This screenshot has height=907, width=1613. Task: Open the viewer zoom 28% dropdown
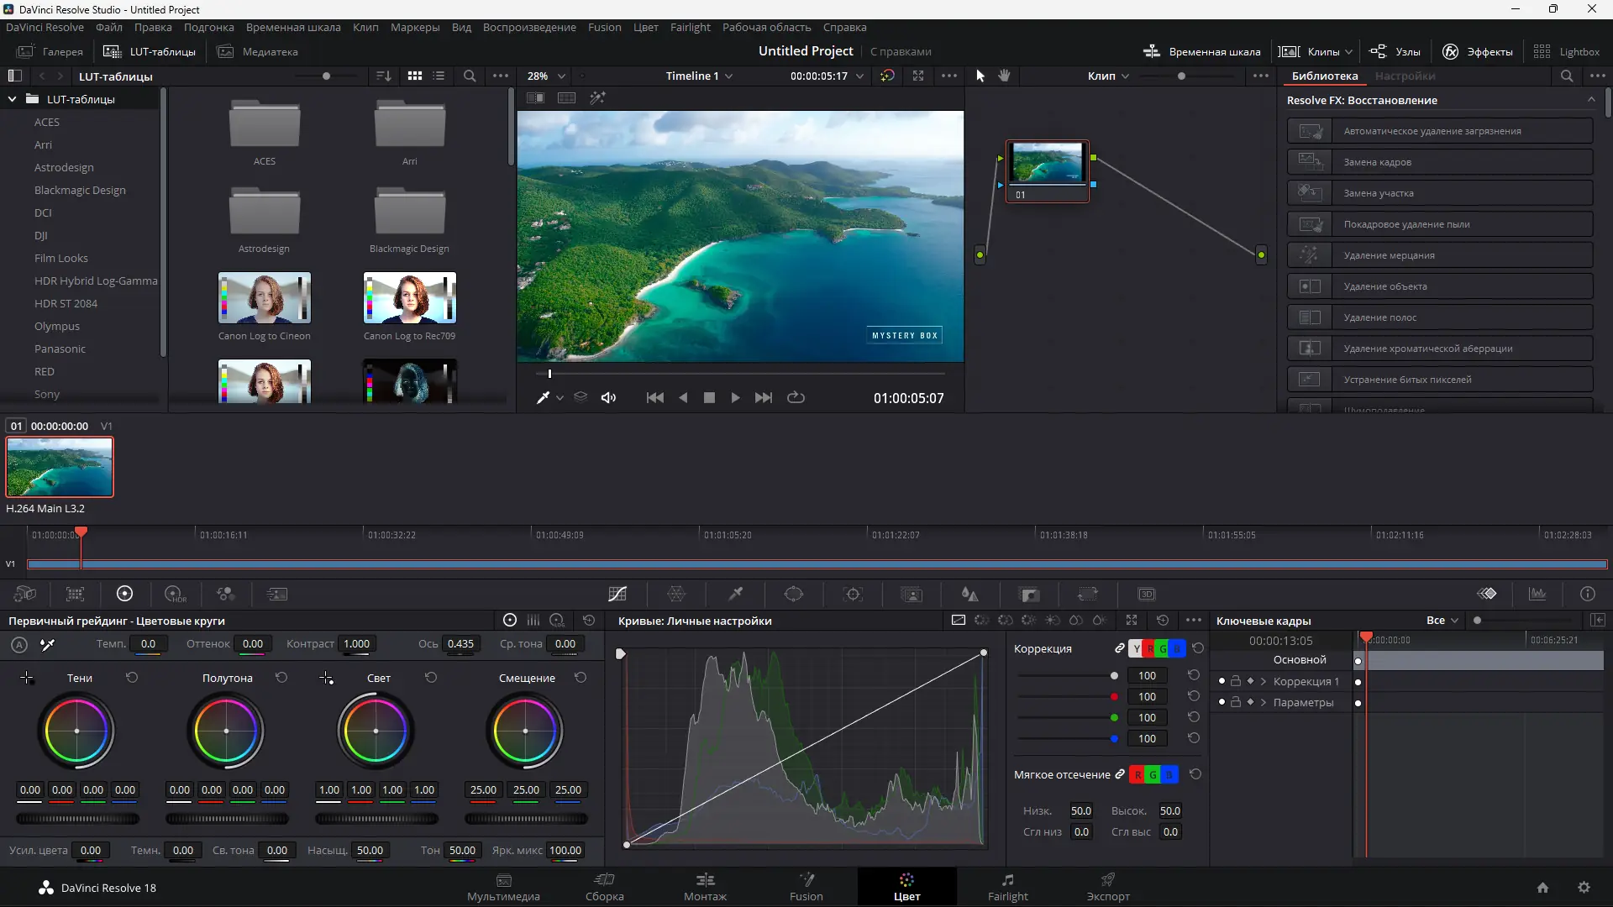[x=546, y=76]
